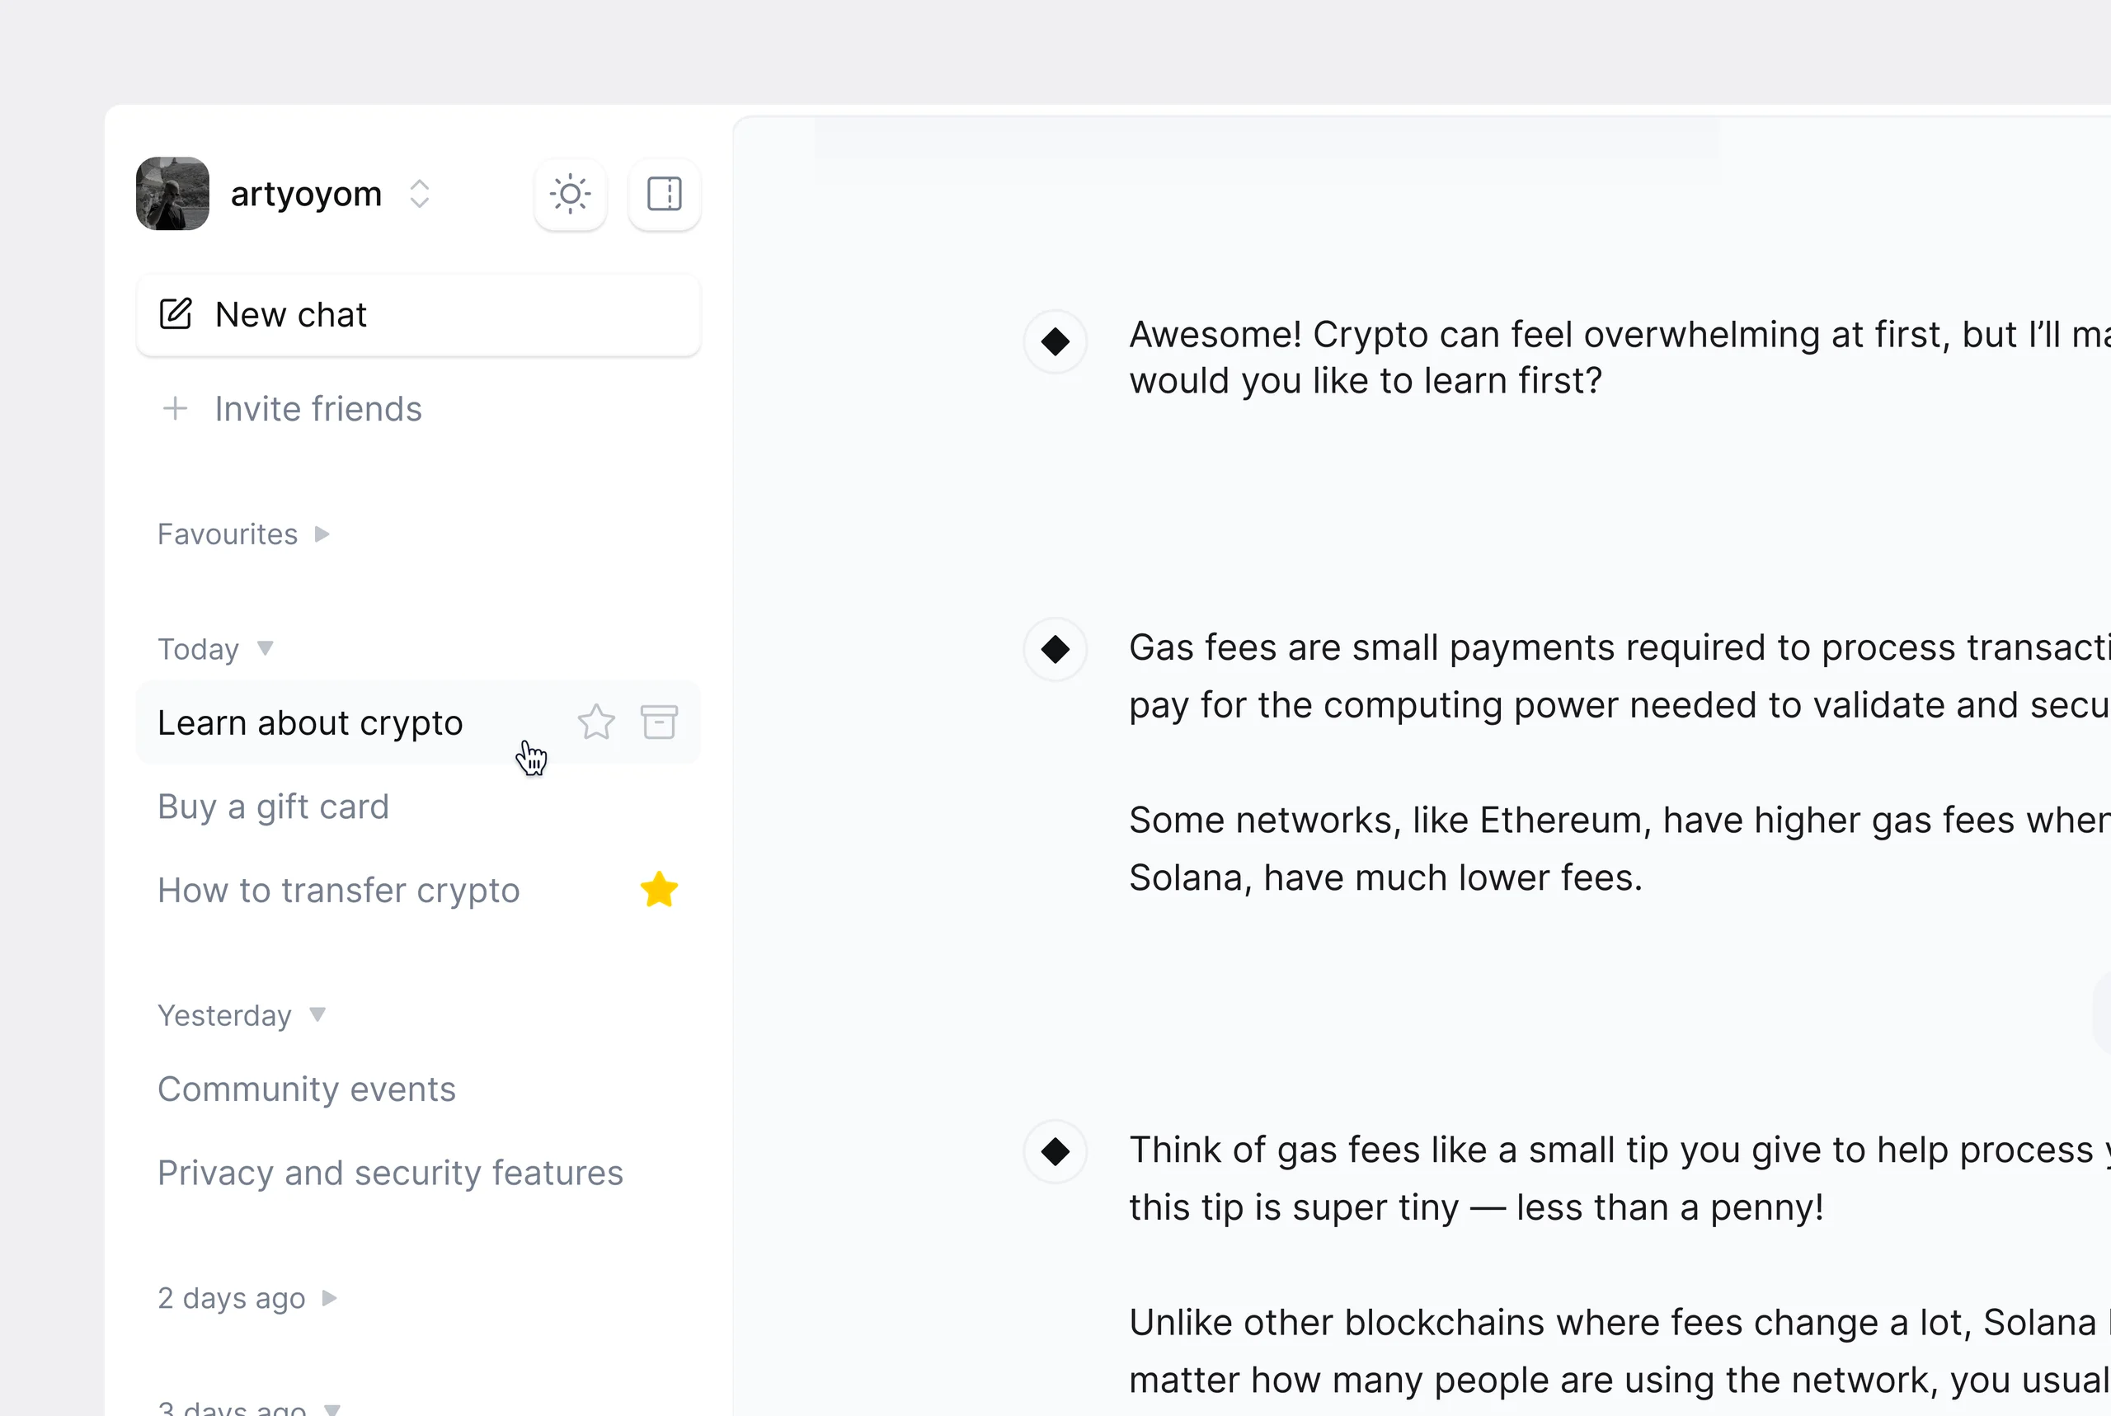Collapse the Yesterday section
The image size is (2111, 1416).
[317, 1015]
